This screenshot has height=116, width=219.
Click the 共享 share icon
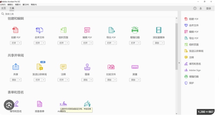click(x=16, y=67)
